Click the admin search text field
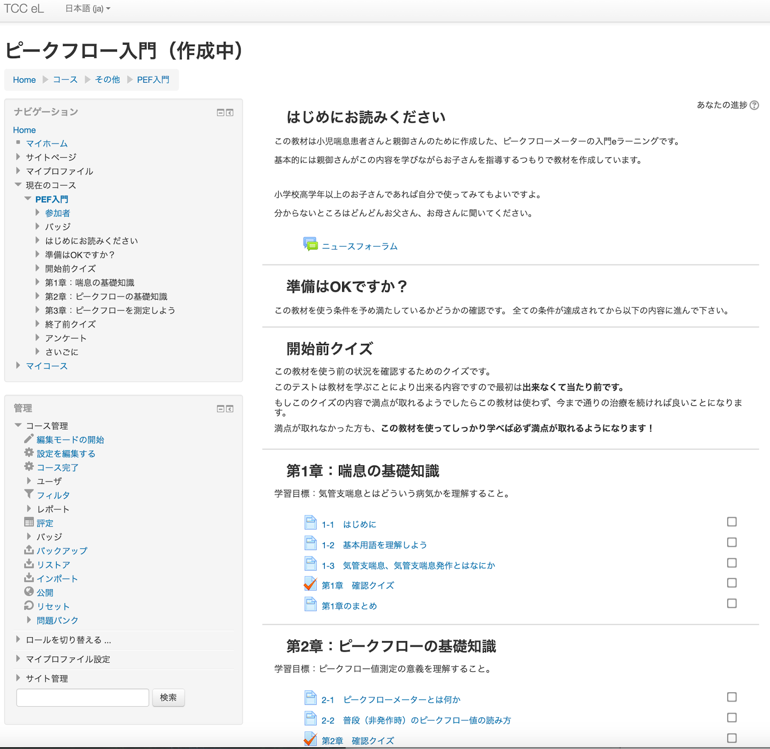 pyautogui.click(x=83, y=697)
